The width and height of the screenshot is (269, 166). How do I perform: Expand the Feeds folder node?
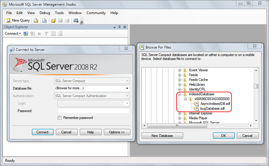(x=179, y=75)
